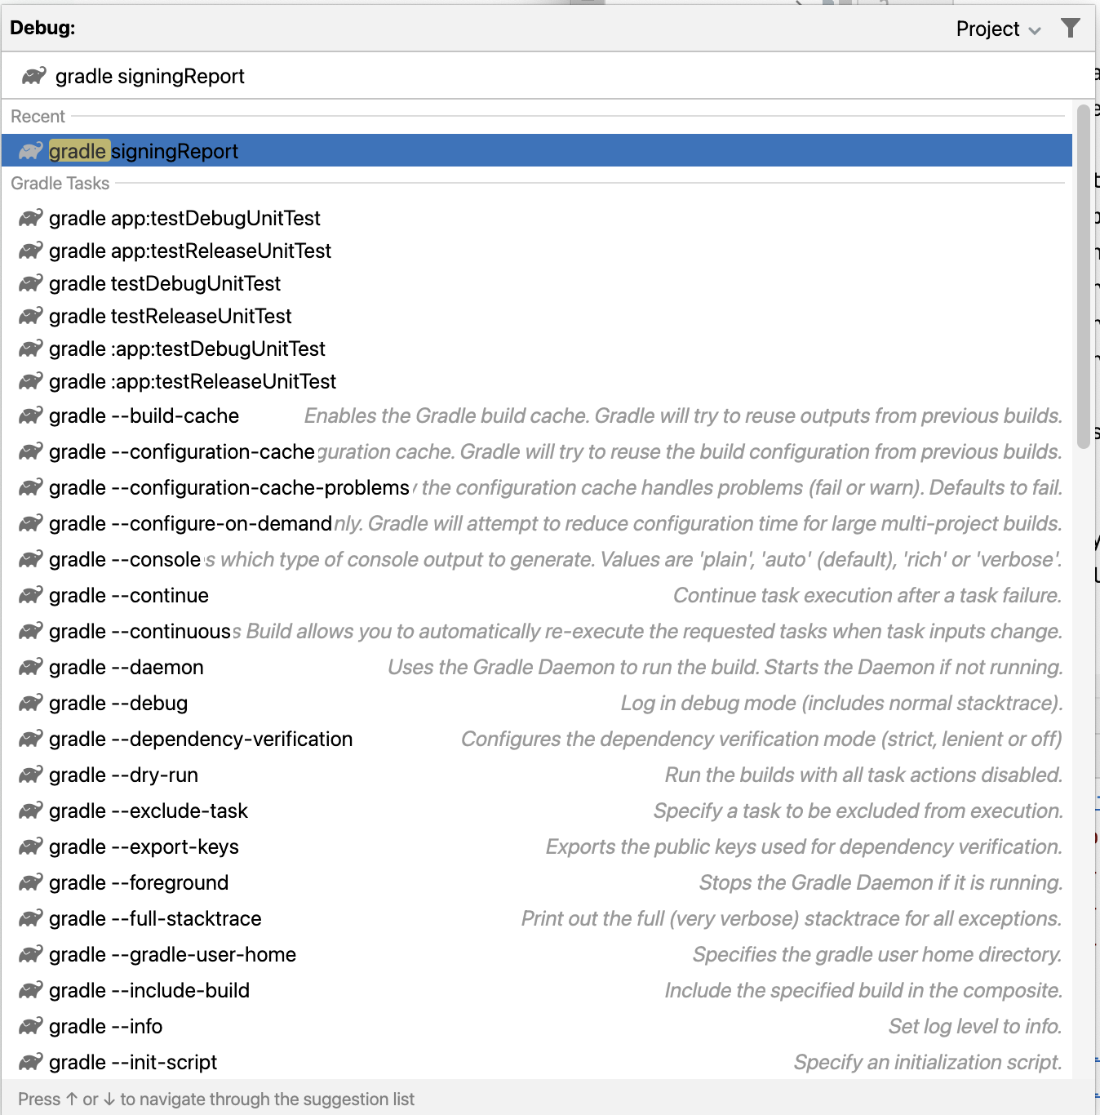Click 'Stops the Gradle Daemon if it is running.' text
Viewport: 1100px width, 1115px height.
tap(880, 882)
